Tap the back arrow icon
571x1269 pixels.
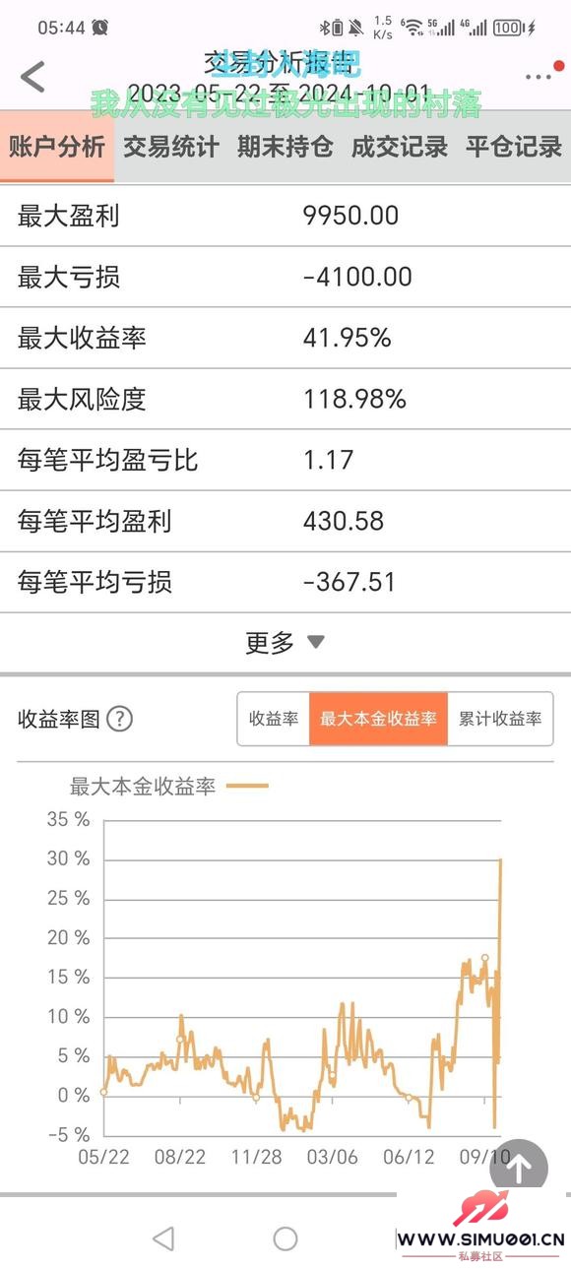coord(32,77)
